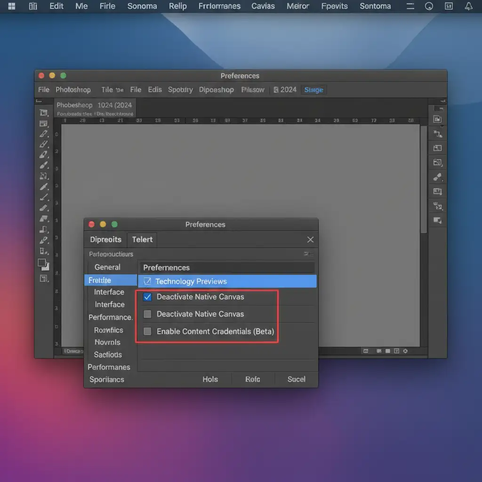This screenshot has height=482, width=482.
Task: Check the unchecked Deactivate Native Canvas checkbox
Action: pos(147,314)
